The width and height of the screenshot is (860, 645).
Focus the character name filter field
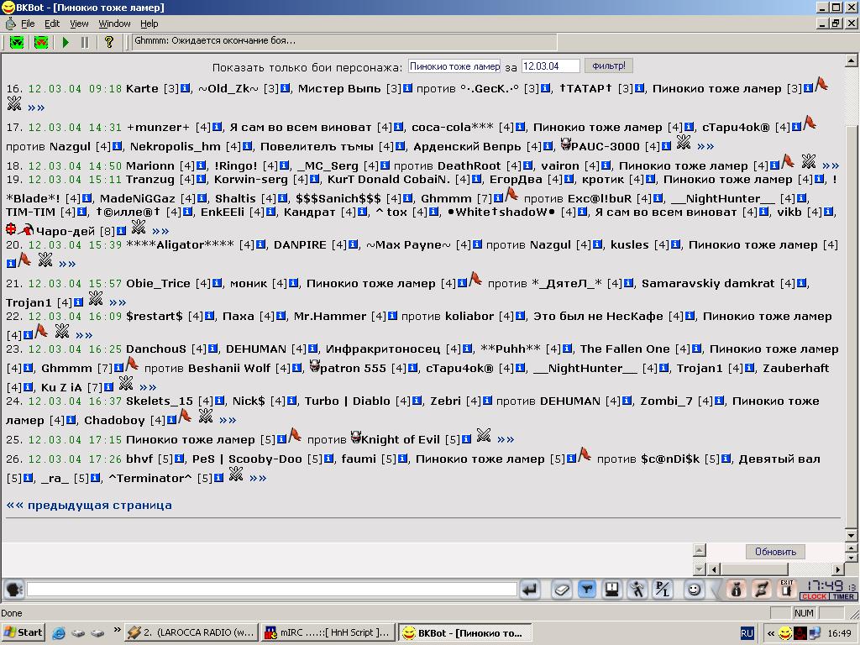point(454,66)
